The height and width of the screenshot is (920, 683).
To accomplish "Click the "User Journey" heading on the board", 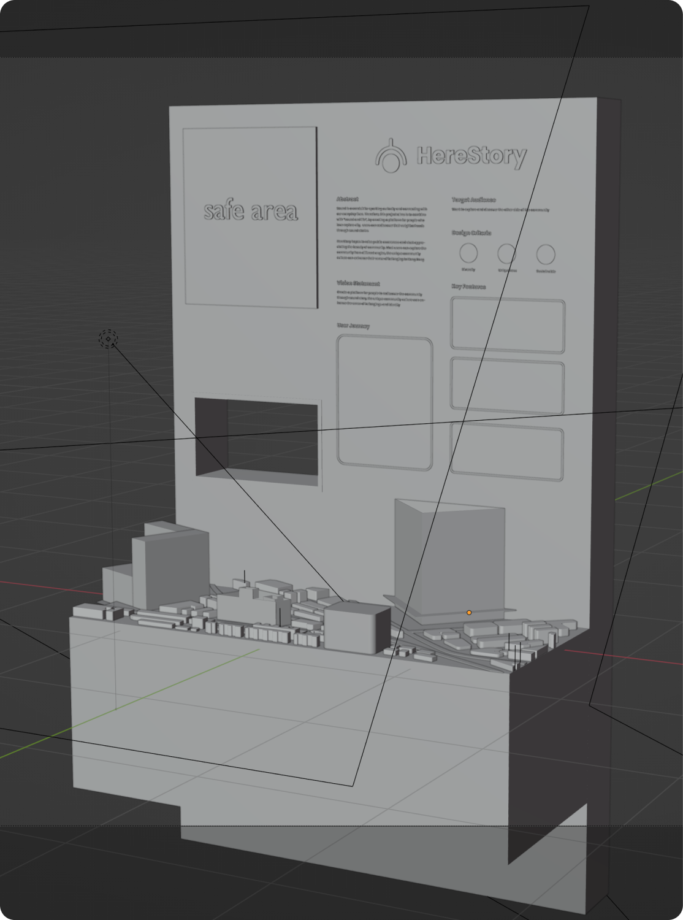I will pyautogui.click(x=353, y=326).
